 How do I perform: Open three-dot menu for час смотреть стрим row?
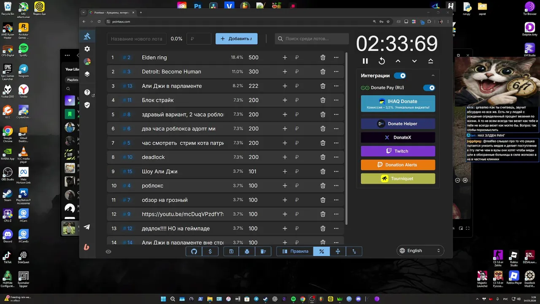[336, 143]
